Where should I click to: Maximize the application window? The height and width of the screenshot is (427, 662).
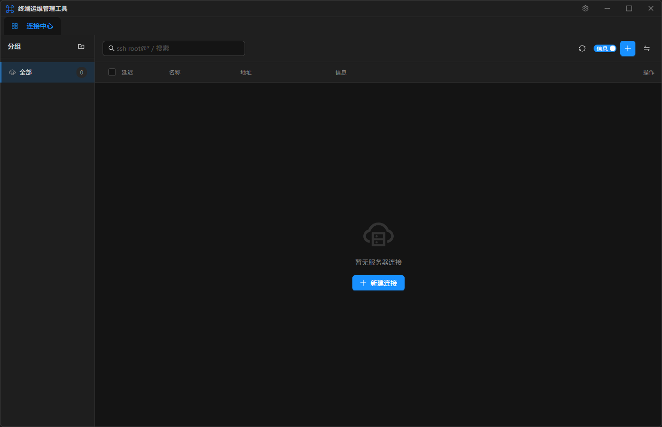(x=629, y=9)
